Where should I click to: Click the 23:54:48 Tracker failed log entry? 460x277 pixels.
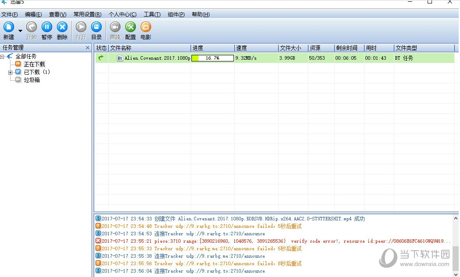click(202, 226)
